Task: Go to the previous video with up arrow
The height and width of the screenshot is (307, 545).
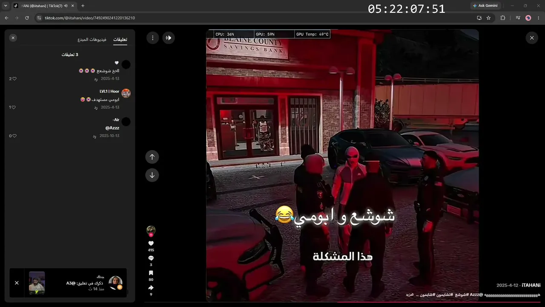Action: 152,157
